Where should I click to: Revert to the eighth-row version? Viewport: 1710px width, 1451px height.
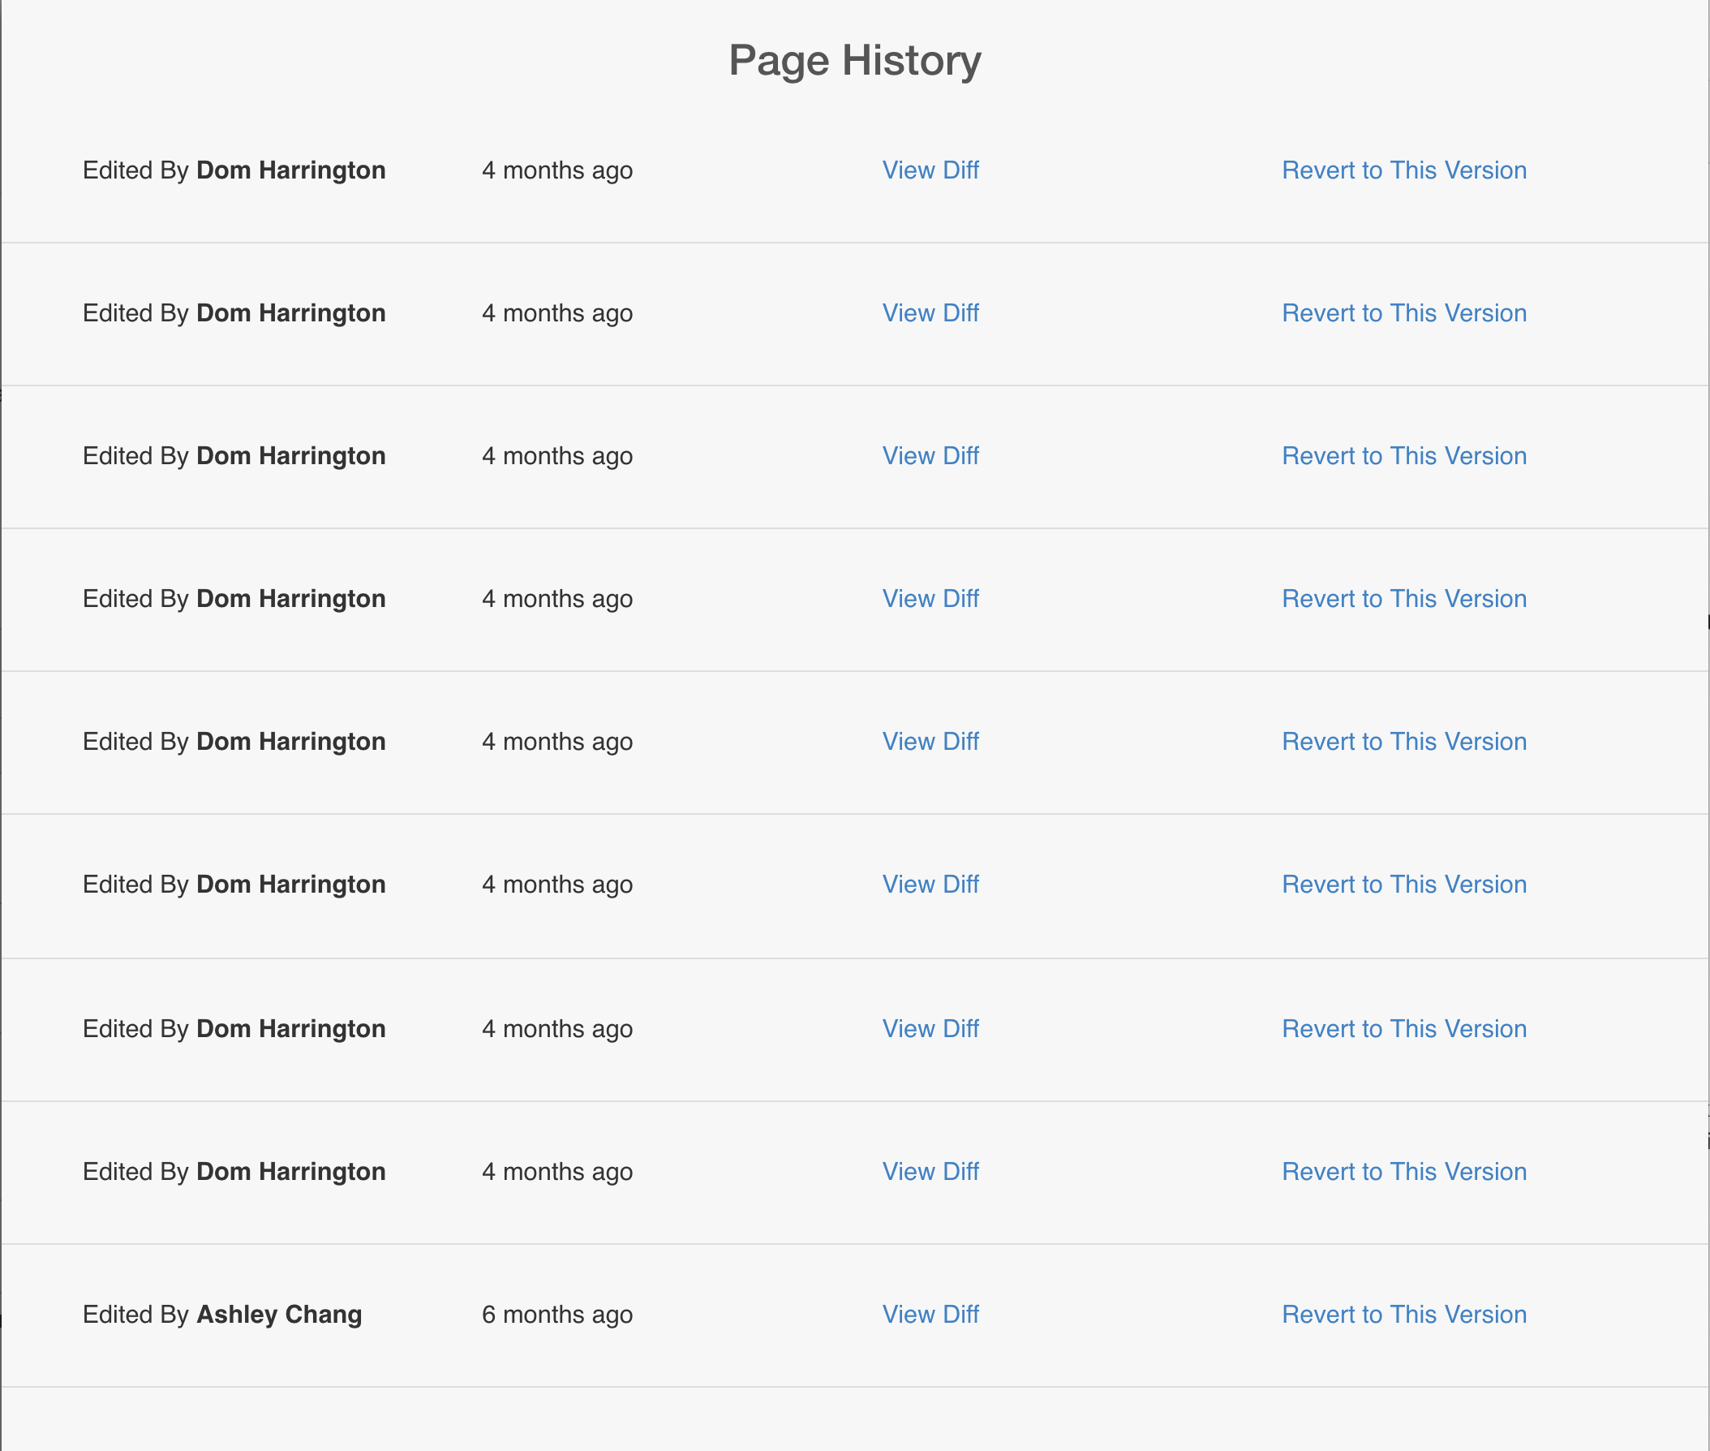pos(1403,1171)
